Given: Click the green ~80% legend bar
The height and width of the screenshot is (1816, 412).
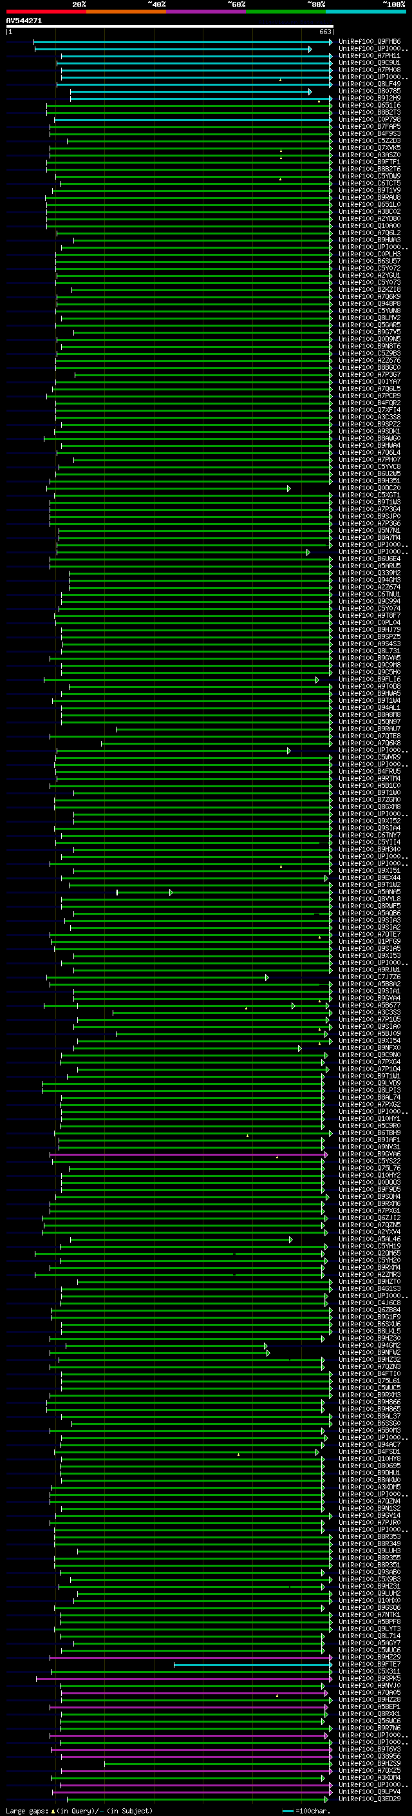Looking at the screenshot, I should click(x=286, y=12).
